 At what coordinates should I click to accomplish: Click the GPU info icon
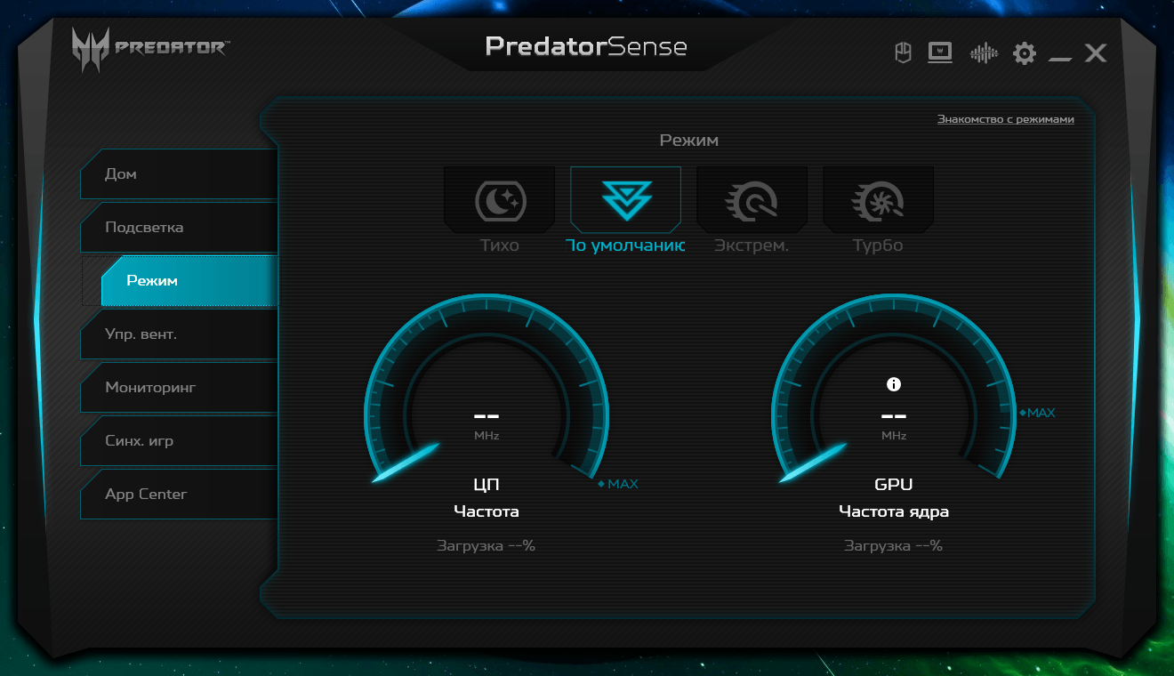894,384
